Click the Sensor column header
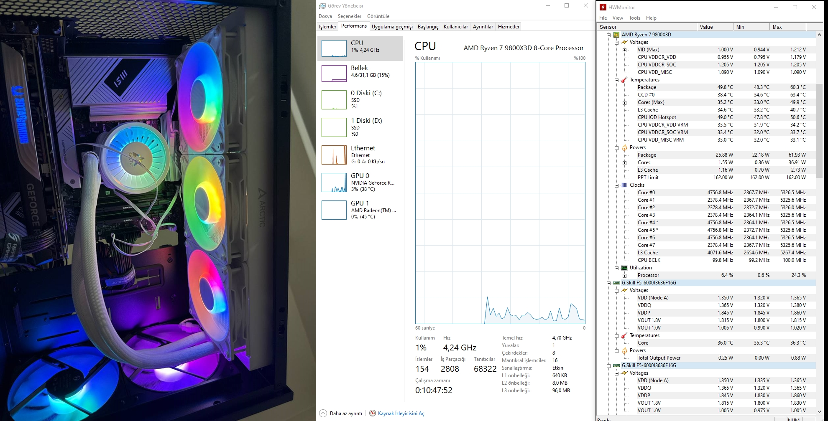The height and width of the screenshot is (421, 828). pyautogui.click(x=647, y=27)
